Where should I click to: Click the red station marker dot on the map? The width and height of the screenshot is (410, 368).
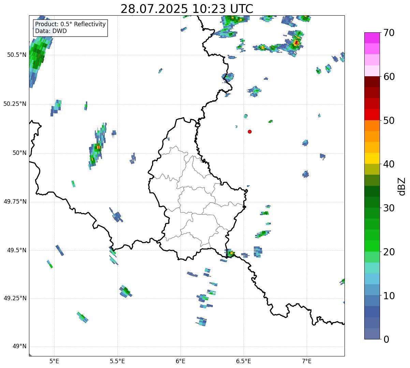pos(250,131)
